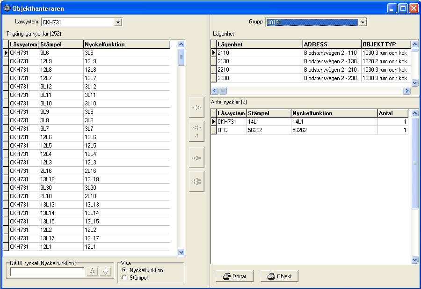
Task: Open the Grupp dropdown showing 40191
Action: coord(363,22)
